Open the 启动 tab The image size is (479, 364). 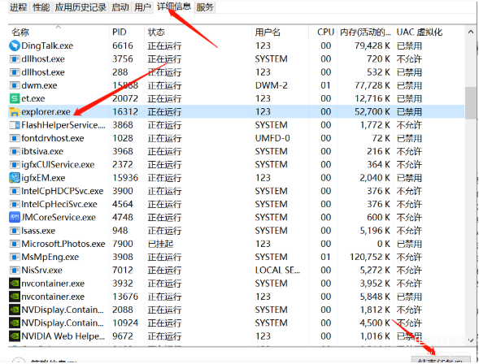click(120, 7)
